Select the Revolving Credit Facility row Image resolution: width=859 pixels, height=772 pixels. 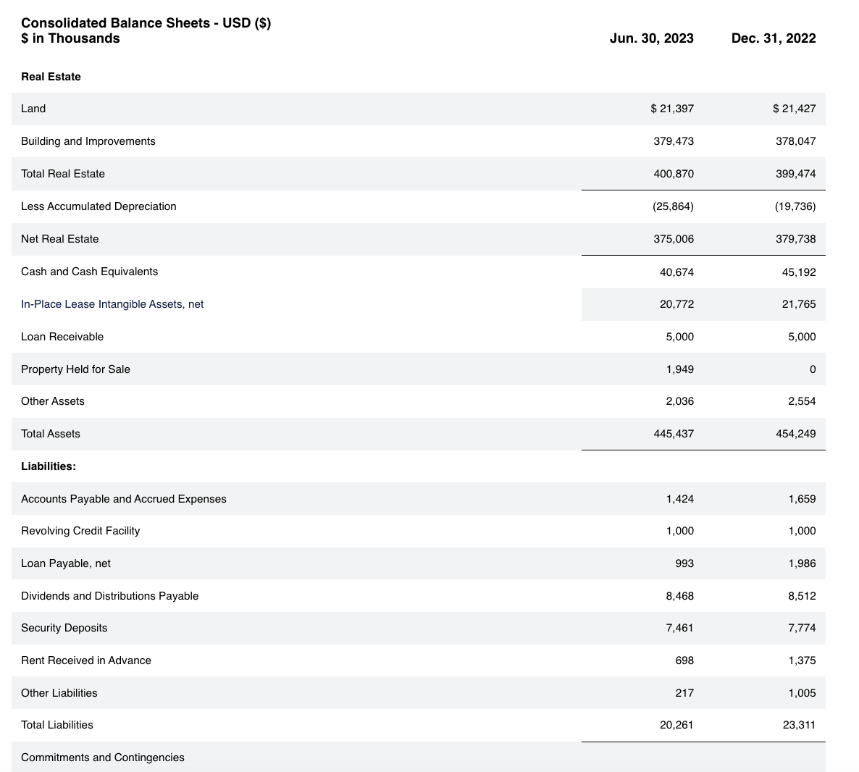tap(80, 531)
